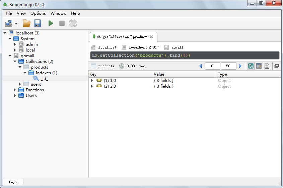
Task: Click the Value column header
Action: 185,74
